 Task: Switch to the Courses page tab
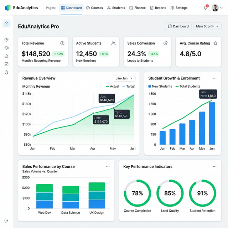94,8
